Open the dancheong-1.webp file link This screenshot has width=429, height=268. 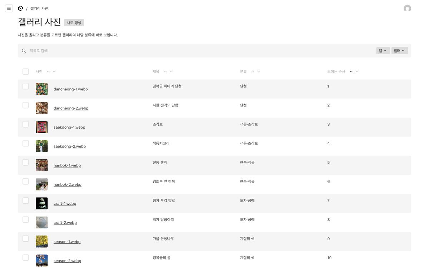71,89
